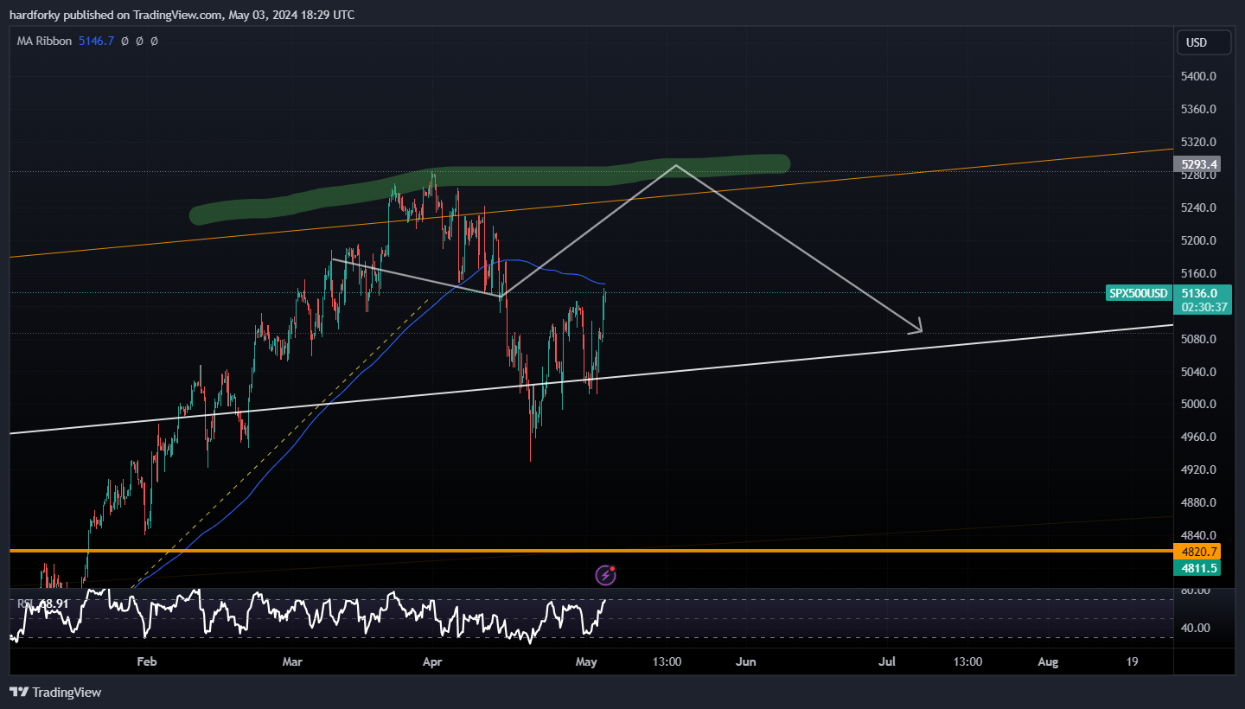Click the Apr label on time axis
1245x709 pixels.
point(433,661)
